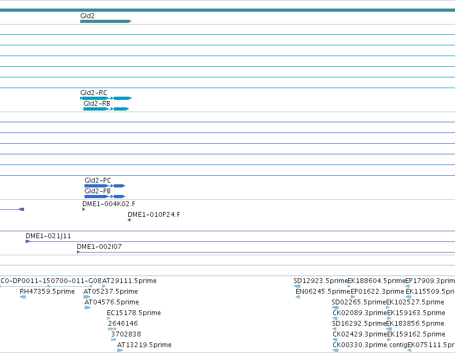The height and width of the screenshot is (353, 455).
Task: Select the CK02429.3prime EST label
Action: tap(360, 334)
